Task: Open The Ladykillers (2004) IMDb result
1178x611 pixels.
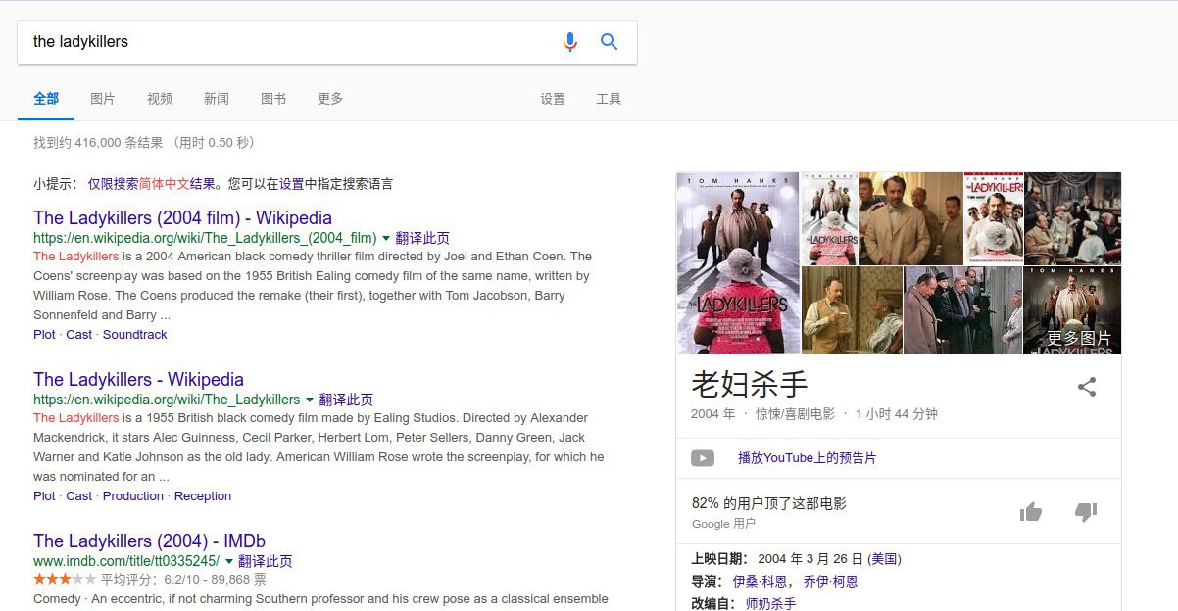Action: [x=149, y=540]
